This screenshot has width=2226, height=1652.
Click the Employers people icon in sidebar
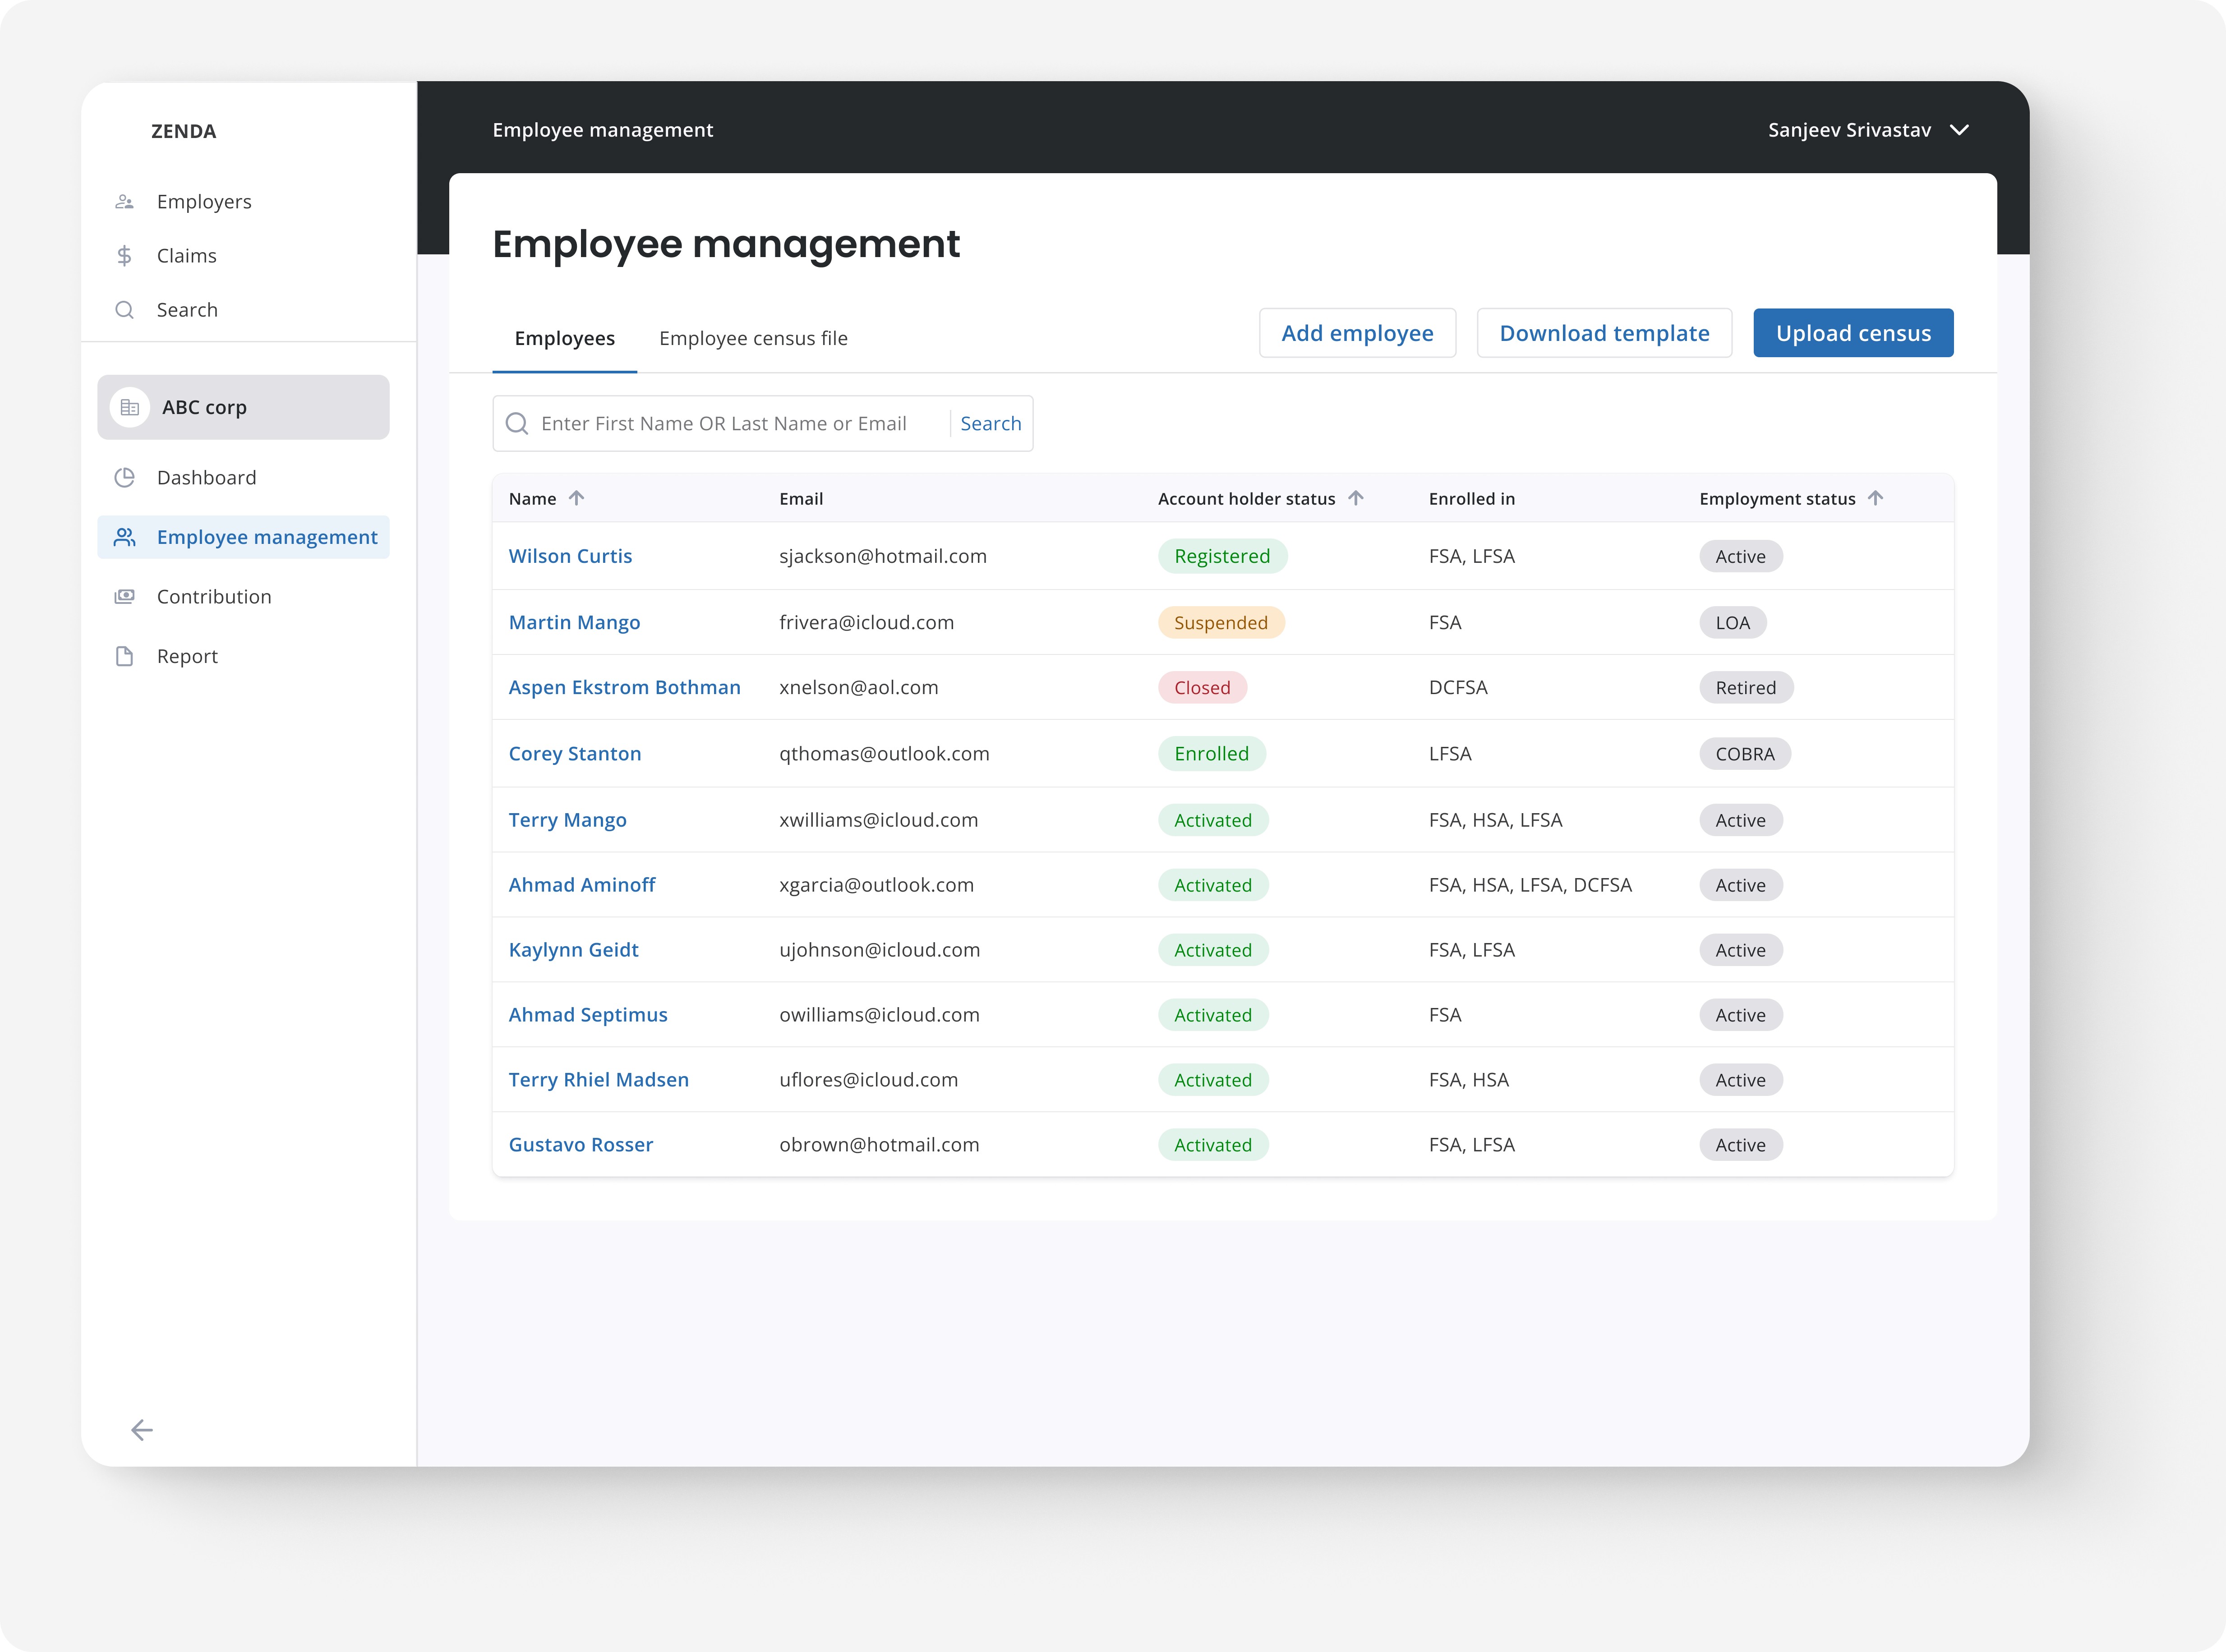click(x=124, y=202)
